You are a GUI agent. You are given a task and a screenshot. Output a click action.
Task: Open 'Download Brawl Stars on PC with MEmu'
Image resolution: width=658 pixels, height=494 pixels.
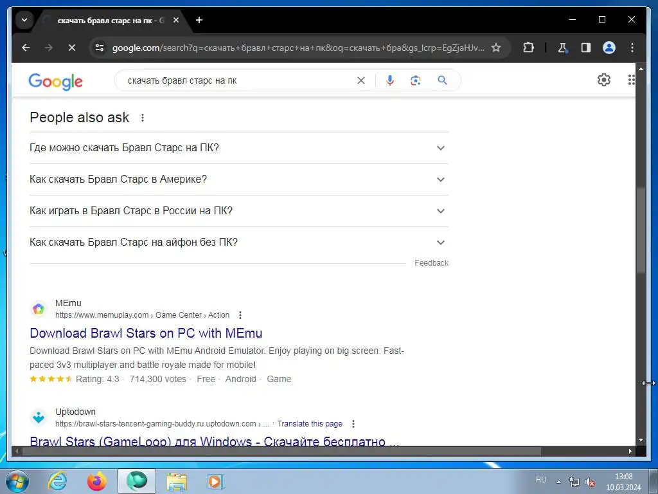tap(146, 333)
